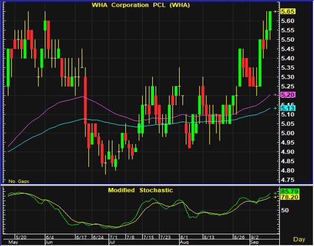
Task: Click the Jul month label
Action: (x=112, y=242)
